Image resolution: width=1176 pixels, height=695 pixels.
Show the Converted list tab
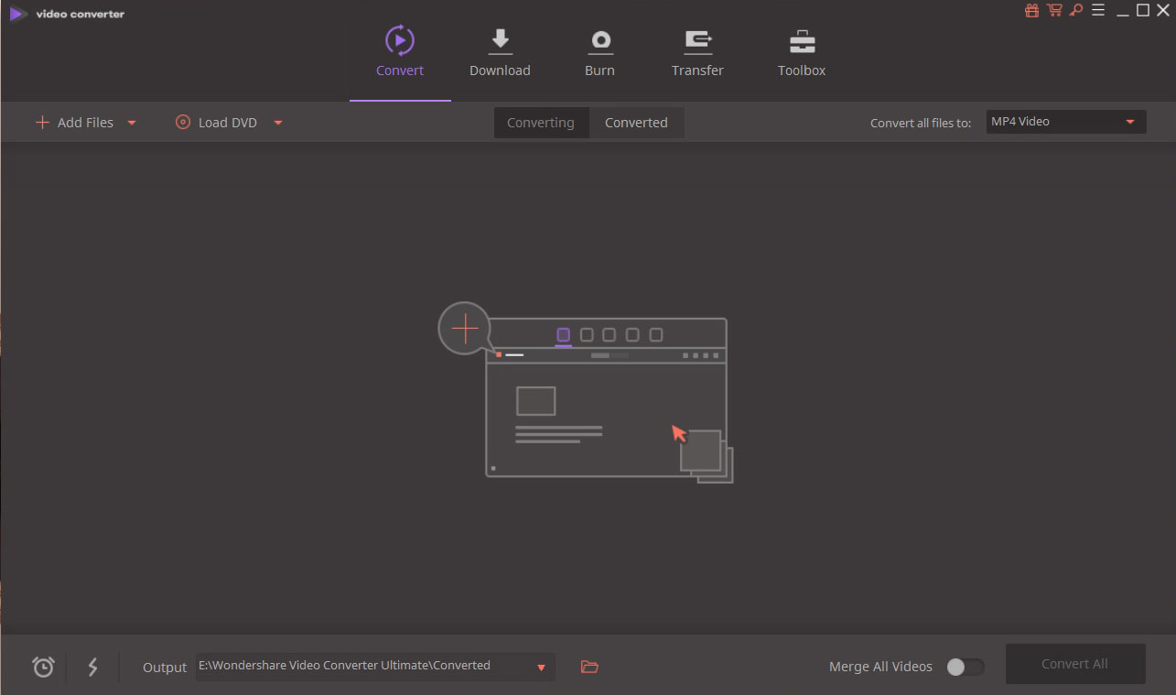coord(636,123)
